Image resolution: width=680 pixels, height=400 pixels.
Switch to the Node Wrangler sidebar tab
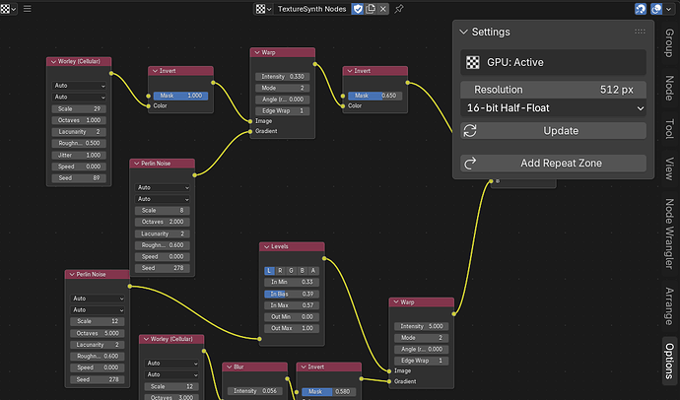click(669, 233)
